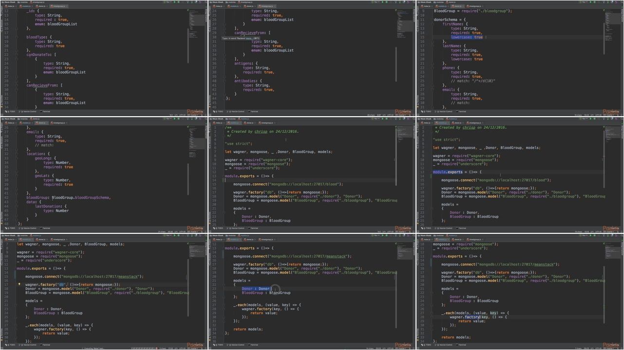This screenshot has height=350, width=624.
Task: Click 'lastDonation' property in donor.js code
Action: coord(48,206)
